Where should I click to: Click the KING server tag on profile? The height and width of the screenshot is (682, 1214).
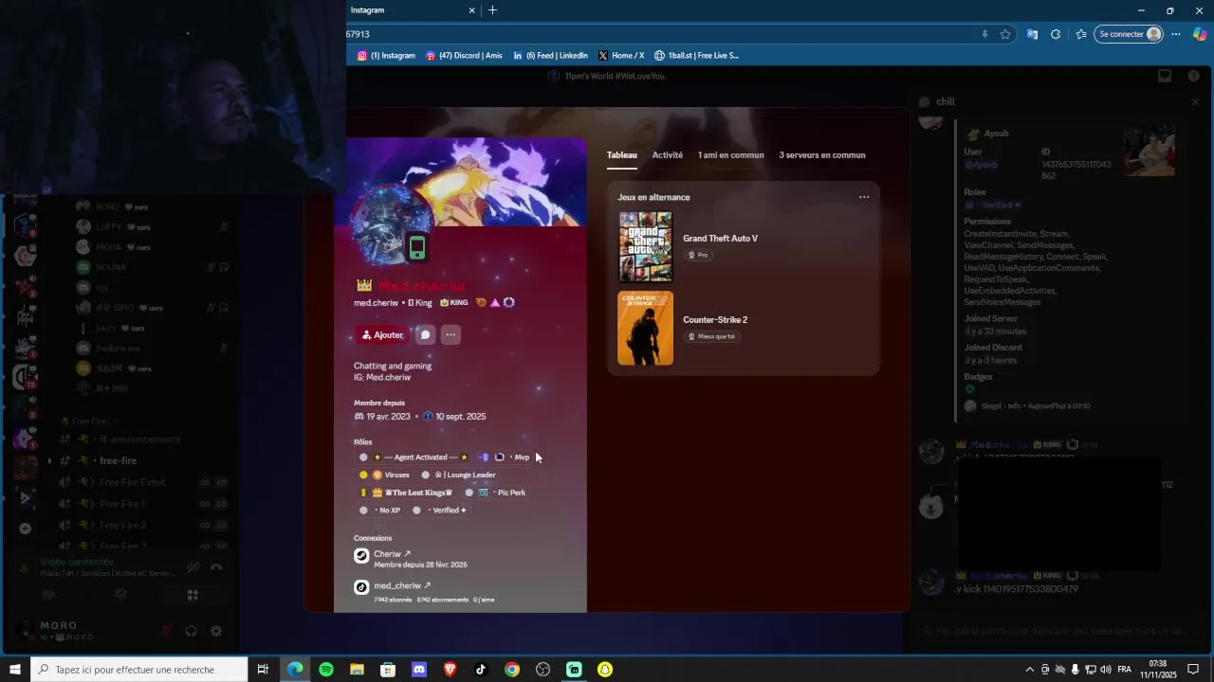[x=454, y=303]
